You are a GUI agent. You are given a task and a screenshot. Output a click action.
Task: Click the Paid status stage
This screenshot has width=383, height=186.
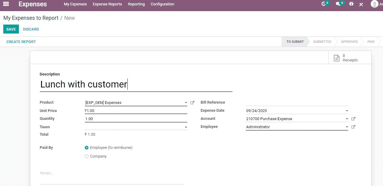pyautogui.click(x=371, y=42)
